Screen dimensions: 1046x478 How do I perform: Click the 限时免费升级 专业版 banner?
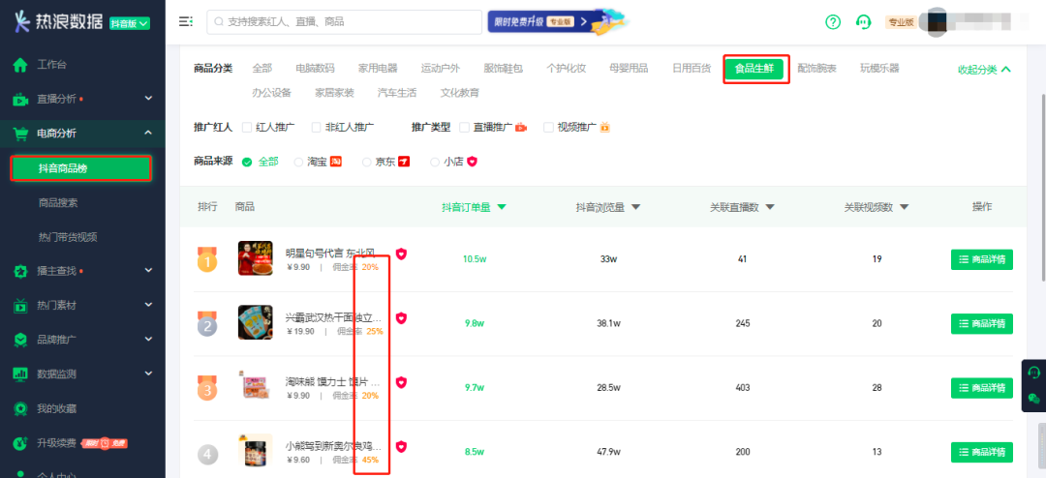point(559,21)
